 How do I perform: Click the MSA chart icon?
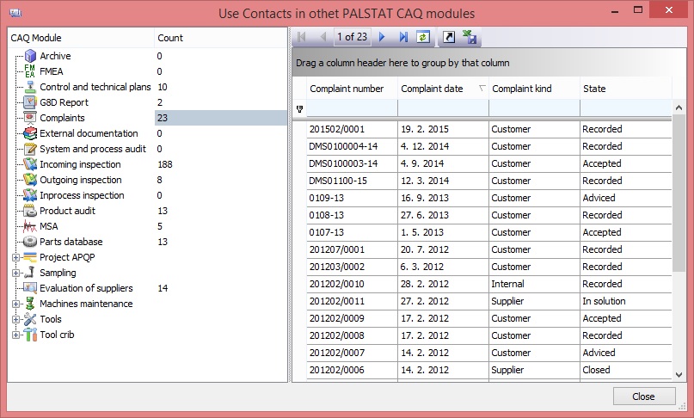point(30,226)
